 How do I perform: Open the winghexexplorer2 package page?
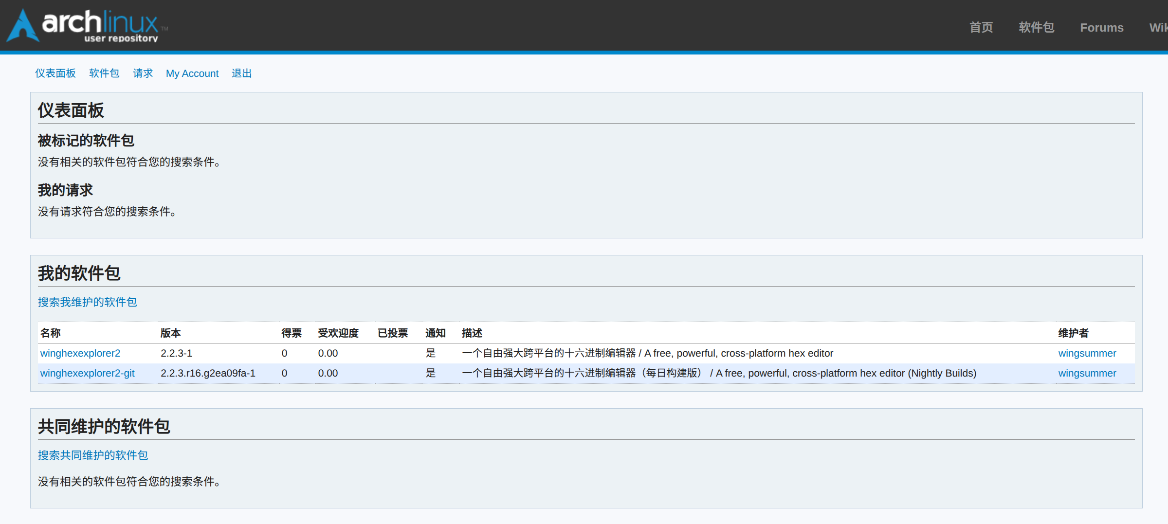[x=80, y=353]
